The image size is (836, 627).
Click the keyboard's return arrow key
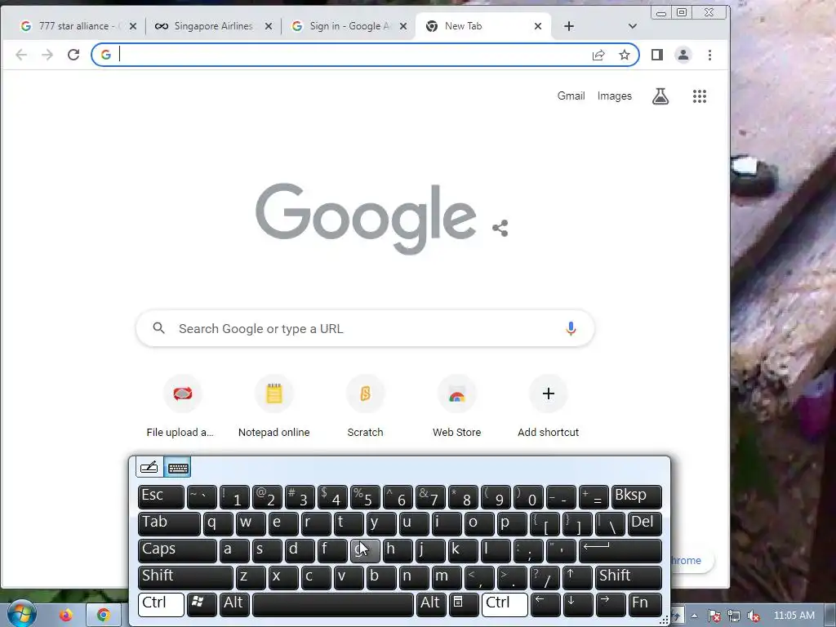(620, 551)
